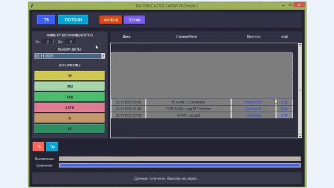Click the blue Сравнение progress bar
334x188 pixels.
click(180, 165)
